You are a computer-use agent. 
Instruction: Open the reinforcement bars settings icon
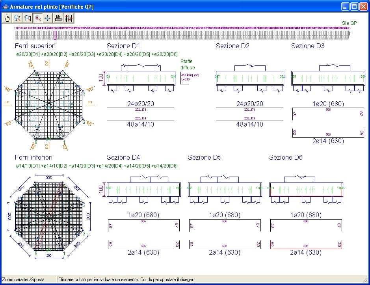click(x=69, y=18)
